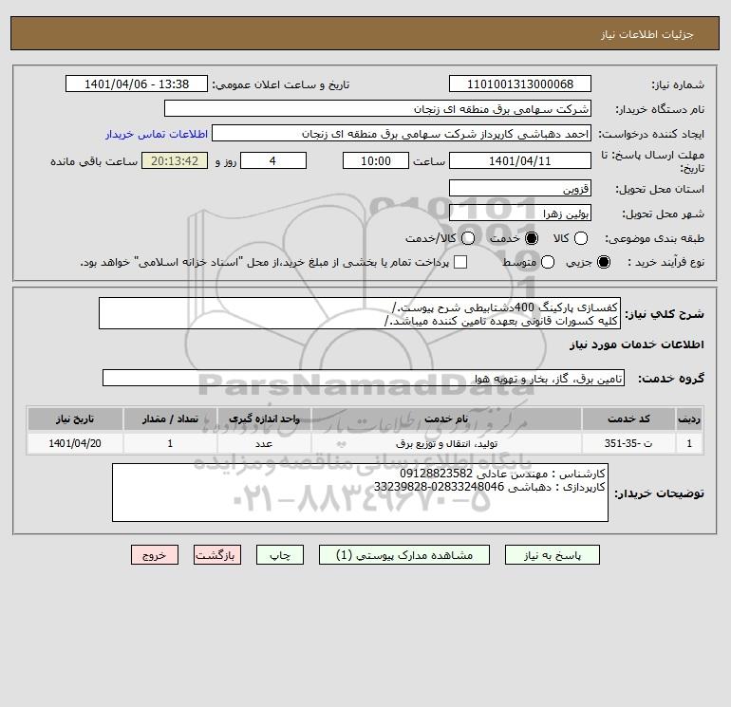Click the بازگشت back button
The height and width of the screenshot is (707, 731).
217,555
